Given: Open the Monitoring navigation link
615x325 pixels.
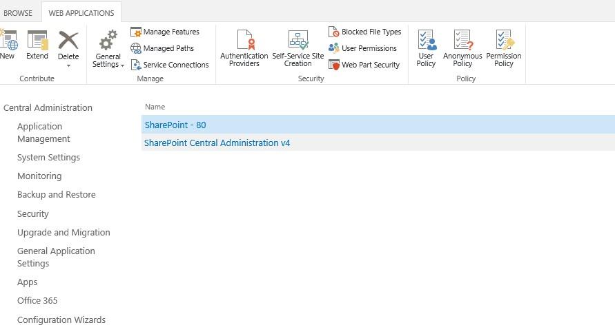Looking at the screenshot, I should (39, 176).
